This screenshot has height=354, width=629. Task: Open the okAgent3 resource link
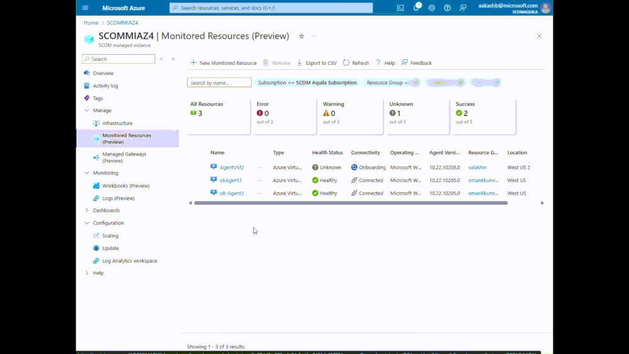tap(230, 180)
